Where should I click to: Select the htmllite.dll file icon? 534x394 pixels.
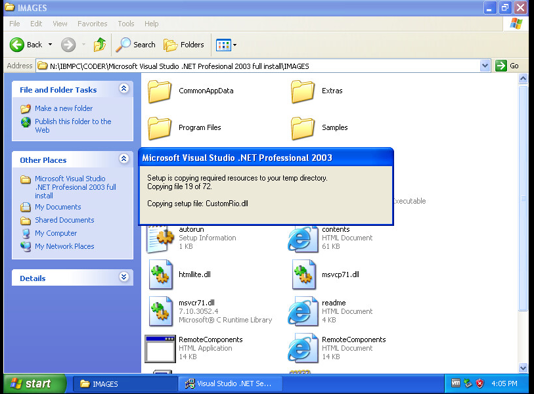click(x=160, y=274)
